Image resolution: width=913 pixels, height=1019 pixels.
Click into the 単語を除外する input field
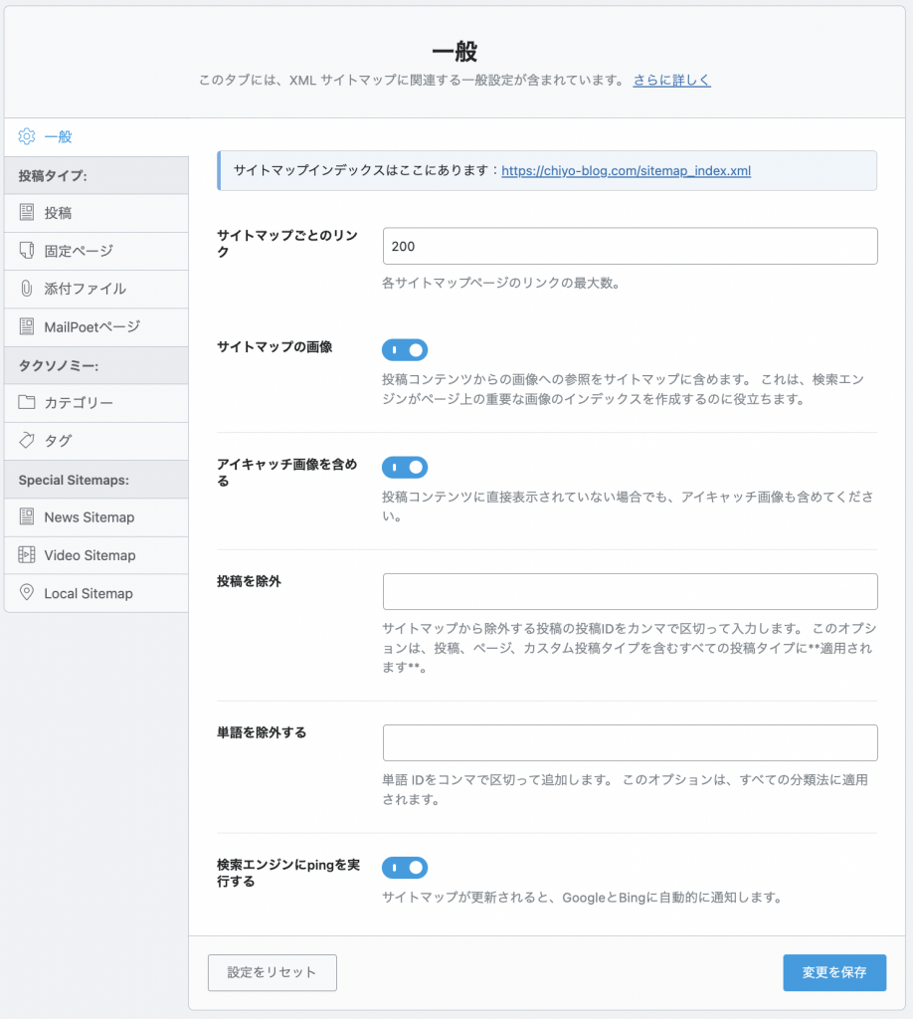click(630, 742)
